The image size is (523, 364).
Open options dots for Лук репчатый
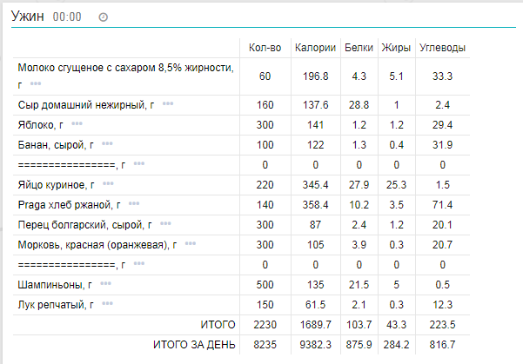[107, 304]
